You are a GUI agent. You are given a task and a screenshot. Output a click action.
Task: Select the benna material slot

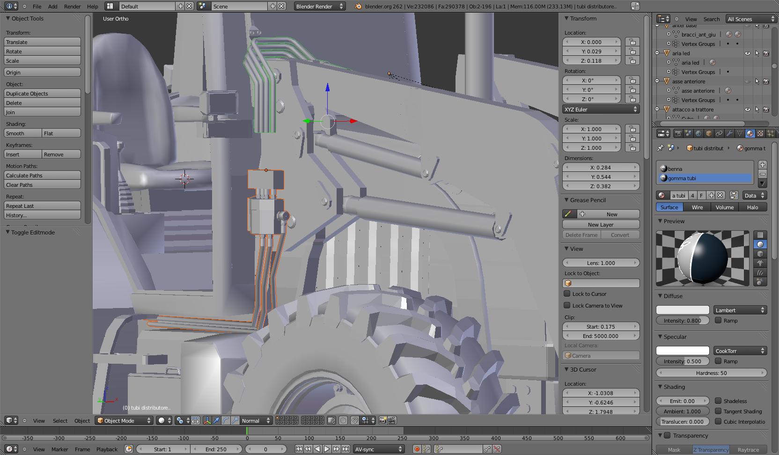tap(705, 169)
